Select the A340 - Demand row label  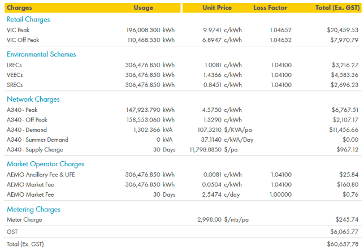coord(27,129)
